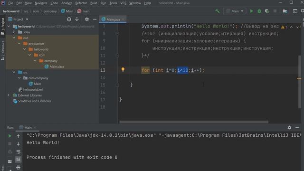
Task: Open the Navigate menu
Action: 41,3
